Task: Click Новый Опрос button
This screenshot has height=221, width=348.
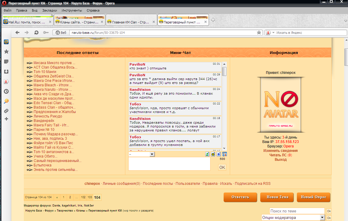Action: click(313, 197)
